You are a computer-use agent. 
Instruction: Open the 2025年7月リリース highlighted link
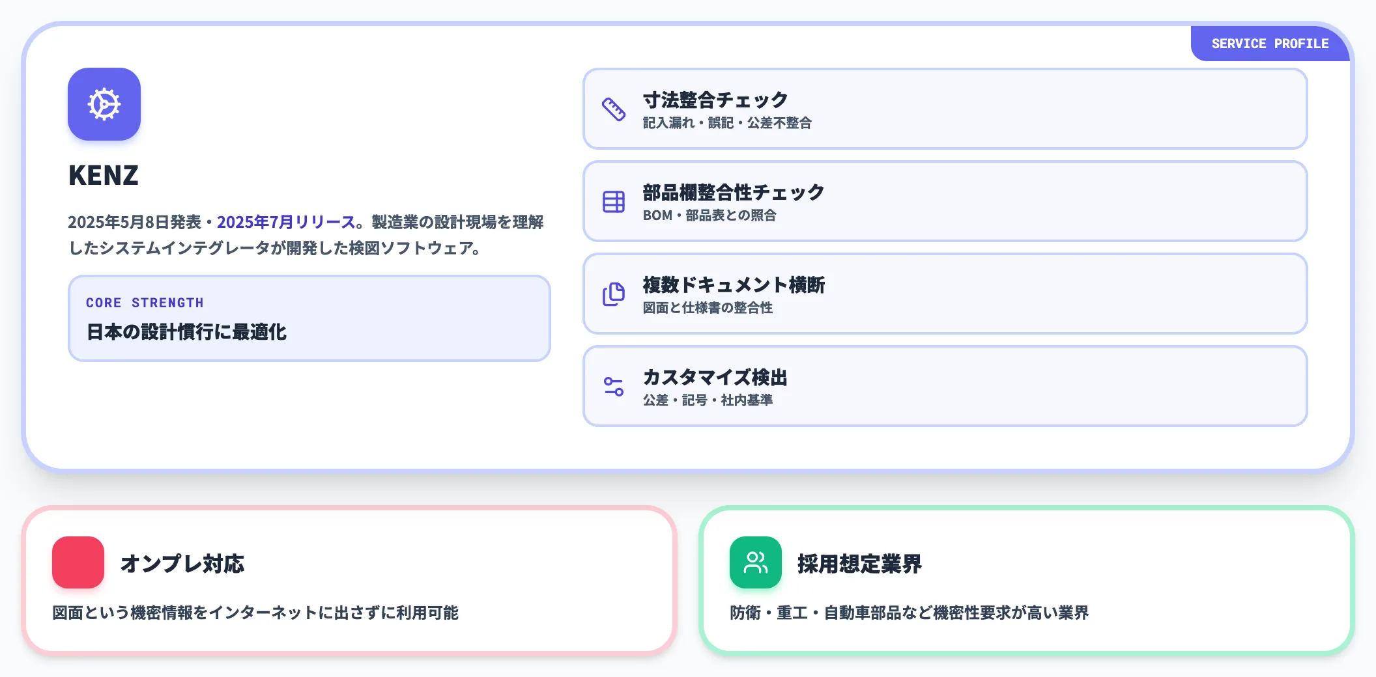coord(286,222)
